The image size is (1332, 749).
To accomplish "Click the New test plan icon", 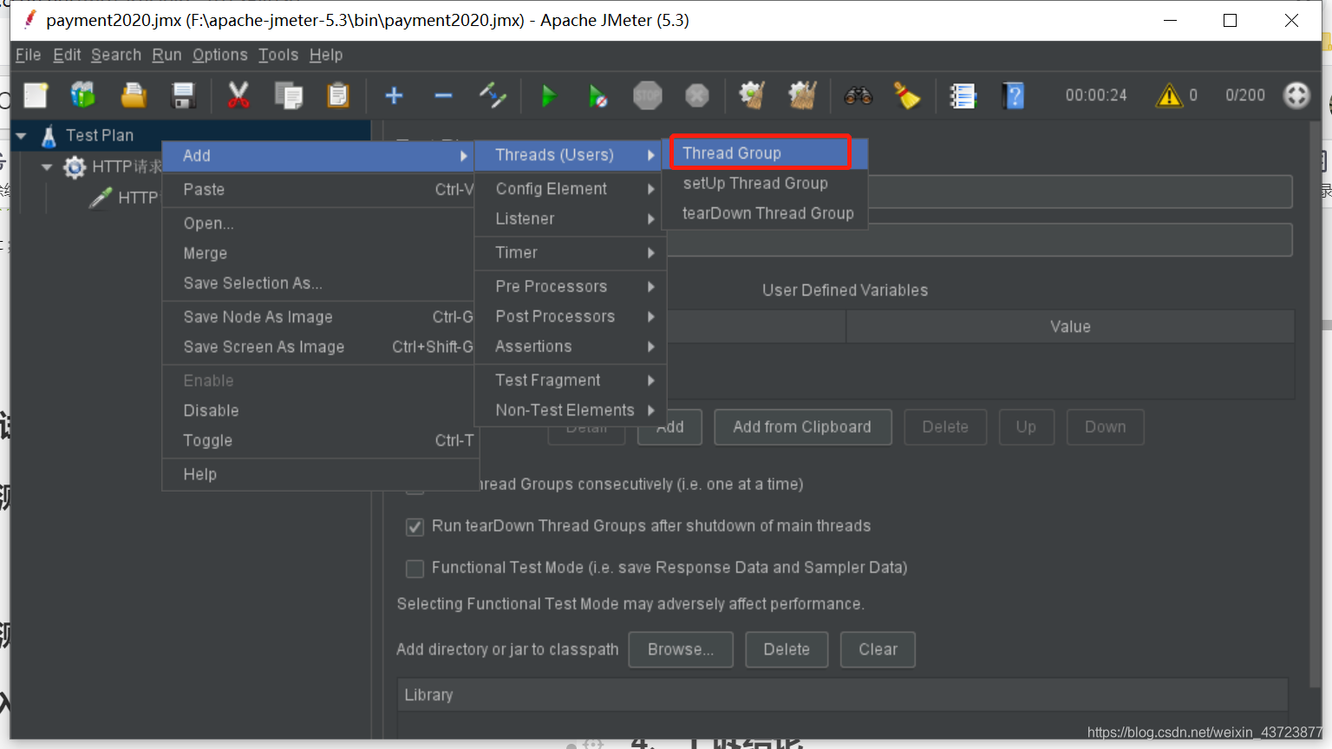I will [36, 95].
